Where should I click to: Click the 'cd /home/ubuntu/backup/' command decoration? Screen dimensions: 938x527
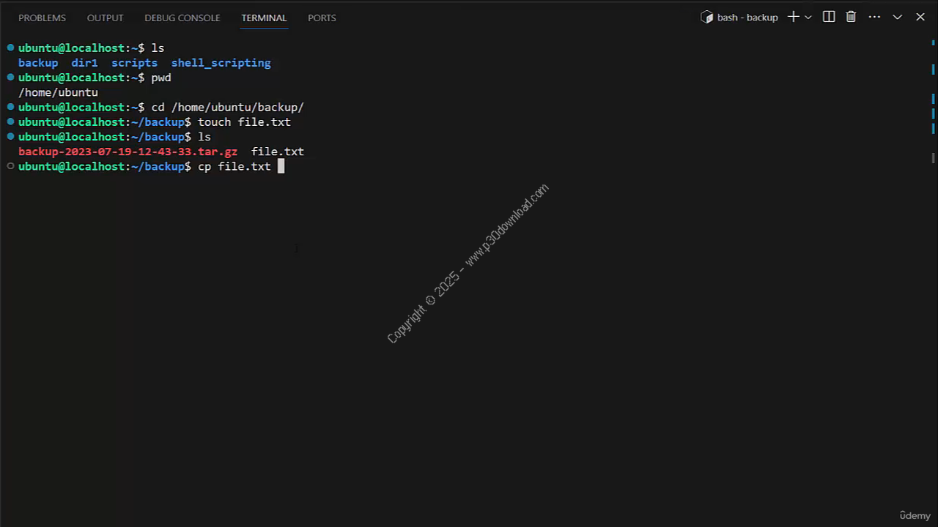(10, 107)
